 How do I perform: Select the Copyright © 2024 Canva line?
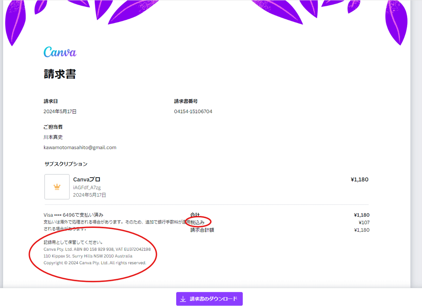tap(95, 263)
